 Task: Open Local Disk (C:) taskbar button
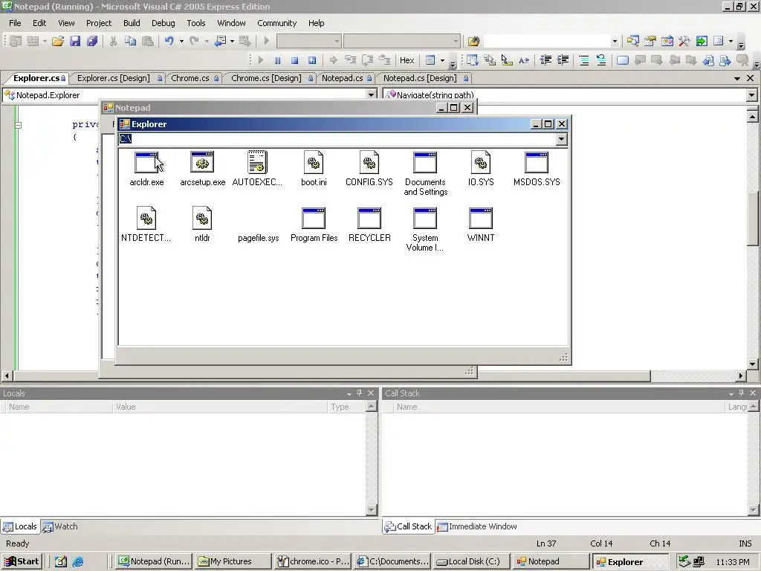coord(470,561)
